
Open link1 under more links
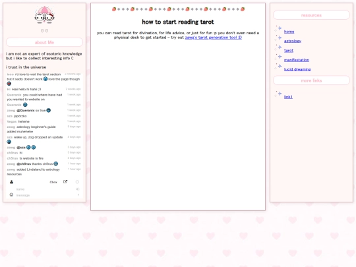pos(288,97)
